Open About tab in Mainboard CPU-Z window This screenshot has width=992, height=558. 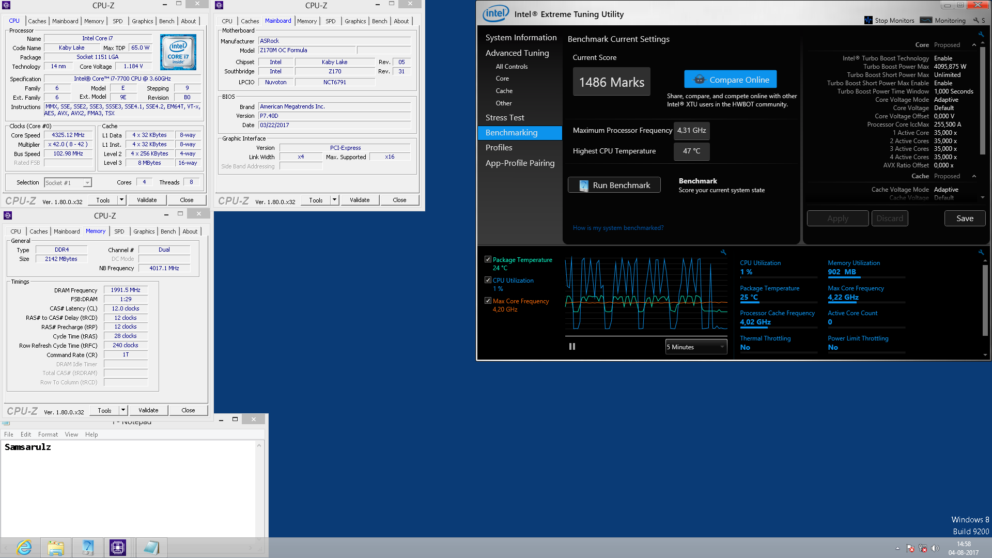401,21
